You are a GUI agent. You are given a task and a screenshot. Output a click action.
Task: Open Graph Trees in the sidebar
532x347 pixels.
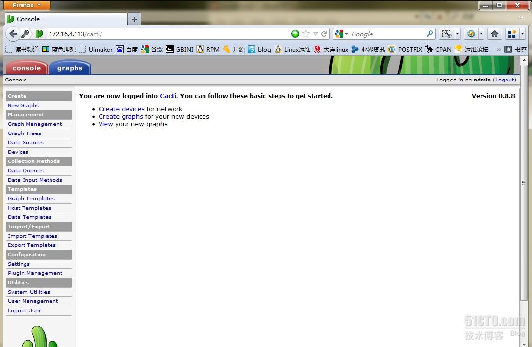[x=25, y=133]
